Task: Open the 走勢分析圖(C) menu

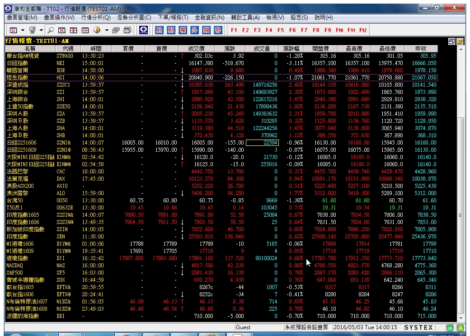Action: (134, 18)
